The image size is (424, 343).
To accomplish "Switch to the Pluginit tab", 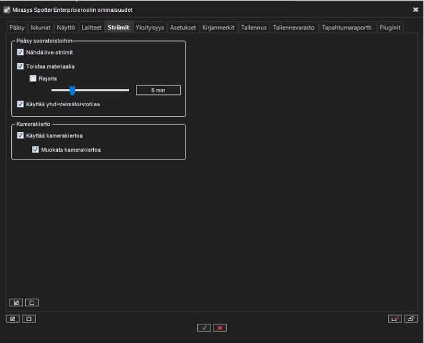I will pyautogui.click(x=390, y=28).
